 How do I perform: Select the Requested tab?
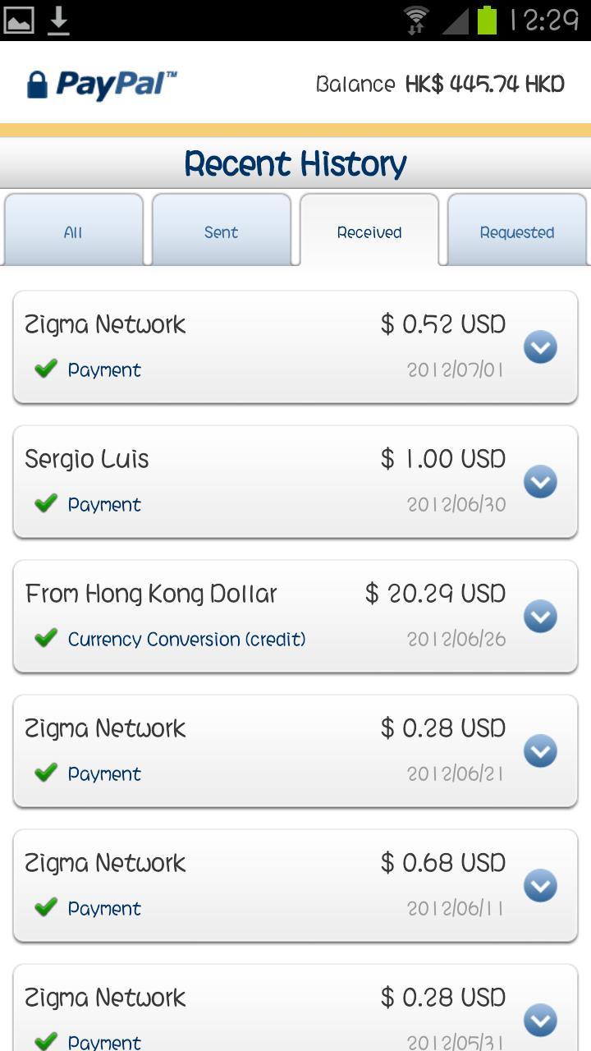pyautogui.click(x=517, y=232)
